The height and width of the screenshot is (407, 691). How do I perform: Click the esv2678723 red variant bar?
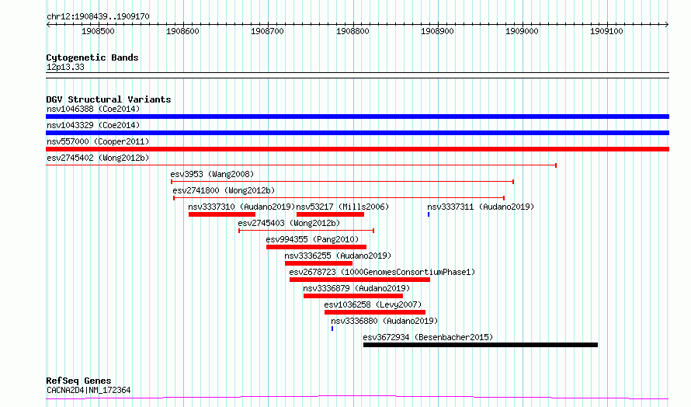(359, 280)
